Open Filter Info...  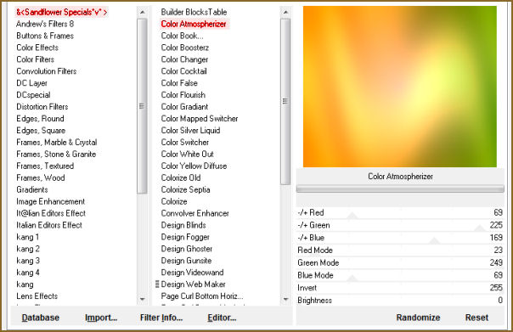161,318
